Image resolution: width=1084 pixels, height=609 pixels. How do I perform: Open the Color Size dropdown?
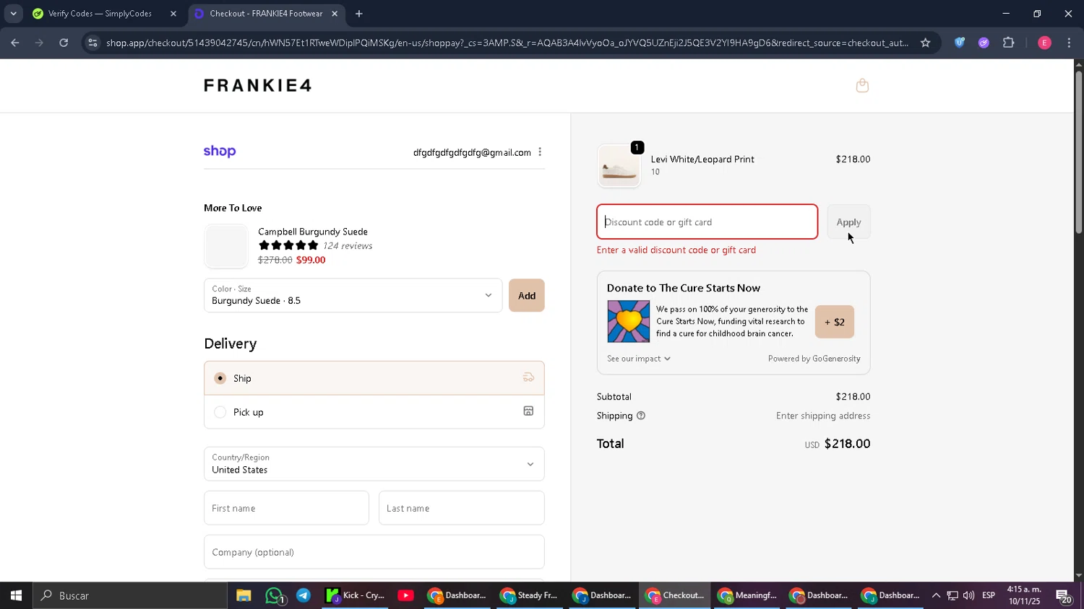[x=353, y=295]
